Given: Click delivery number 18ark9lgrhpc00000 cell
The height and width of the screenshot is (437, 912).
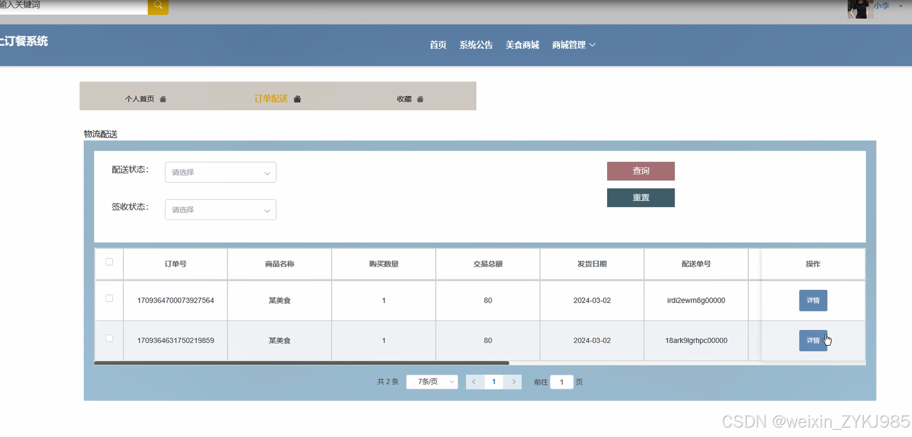Looking at the screenshot, I should click(696, 340).
